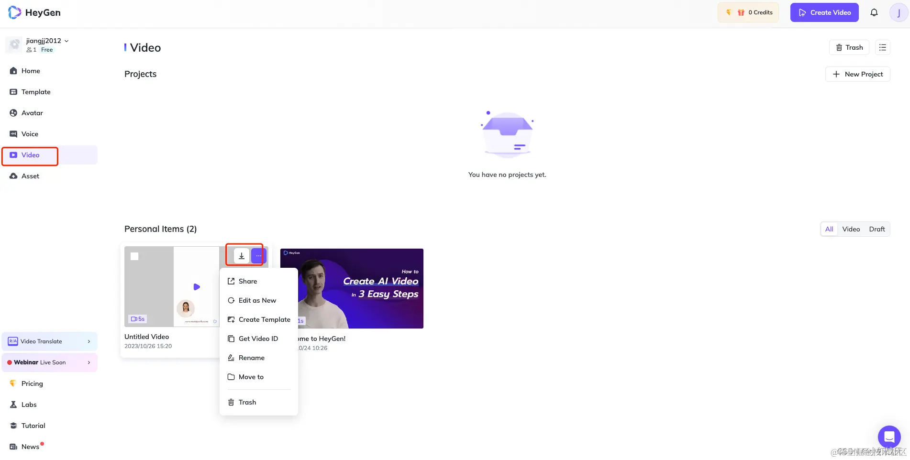910x460 pixels.
Task: Choose Create Template from menu
Action: coord(259,319)
